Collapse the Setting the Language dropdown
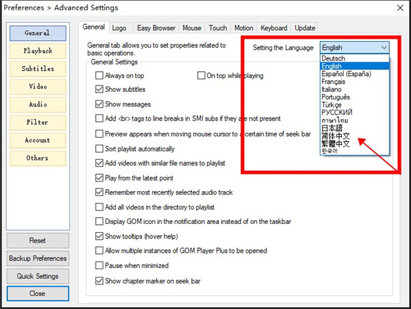 (384, 48)
